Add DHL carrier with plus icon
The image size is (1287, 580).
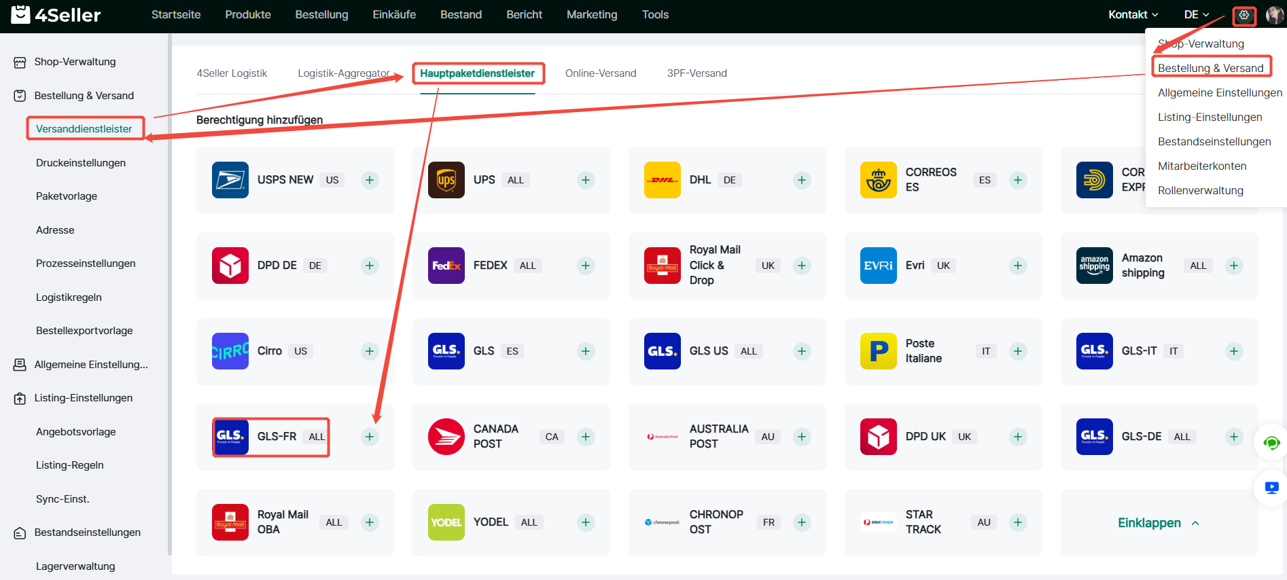pos(802,180)
